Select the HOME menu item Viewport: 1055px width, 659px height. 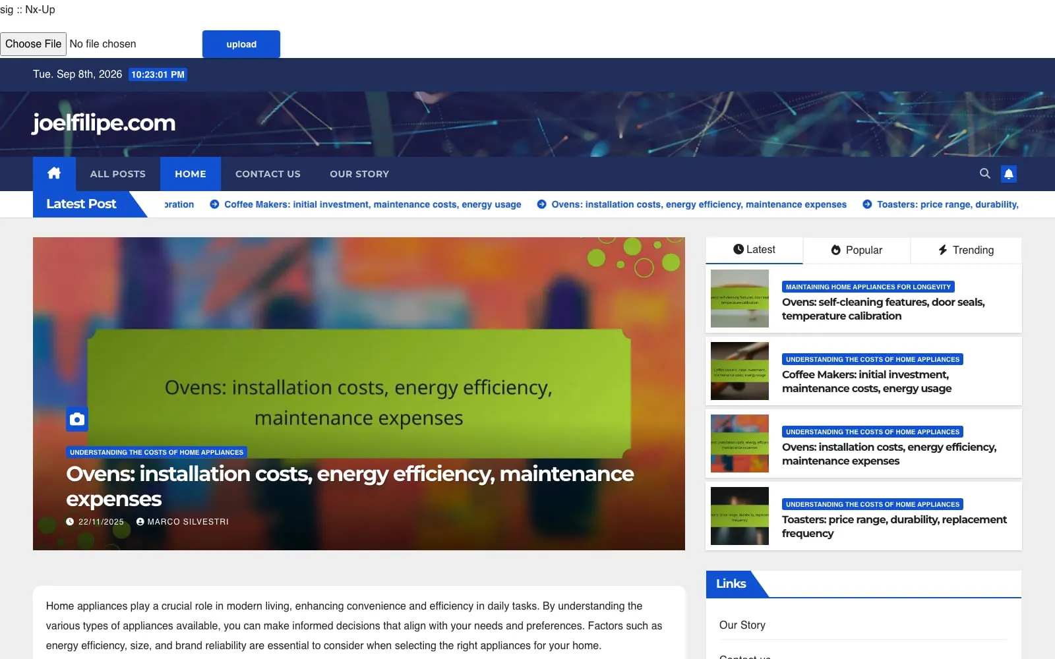(191, 174)
